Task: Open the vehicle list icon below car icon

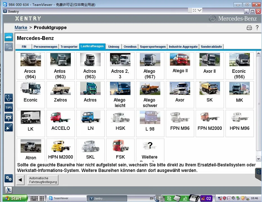Action: click(9, 47)
